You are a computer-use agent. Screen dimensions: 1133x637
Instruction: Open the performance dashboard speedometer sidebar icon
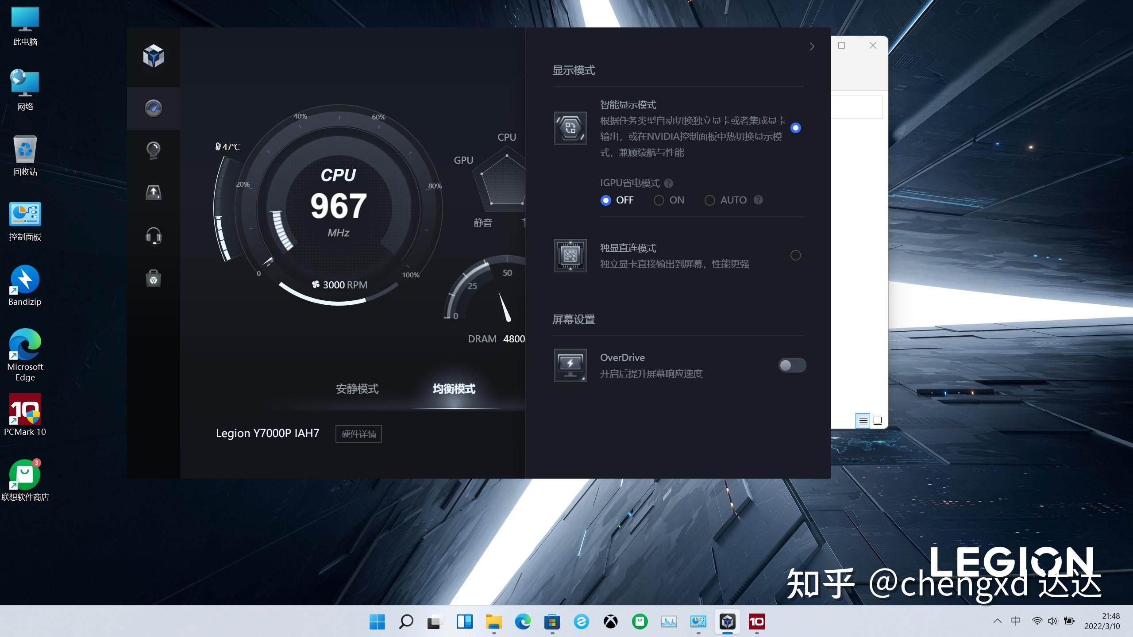[x=154, y=108]
